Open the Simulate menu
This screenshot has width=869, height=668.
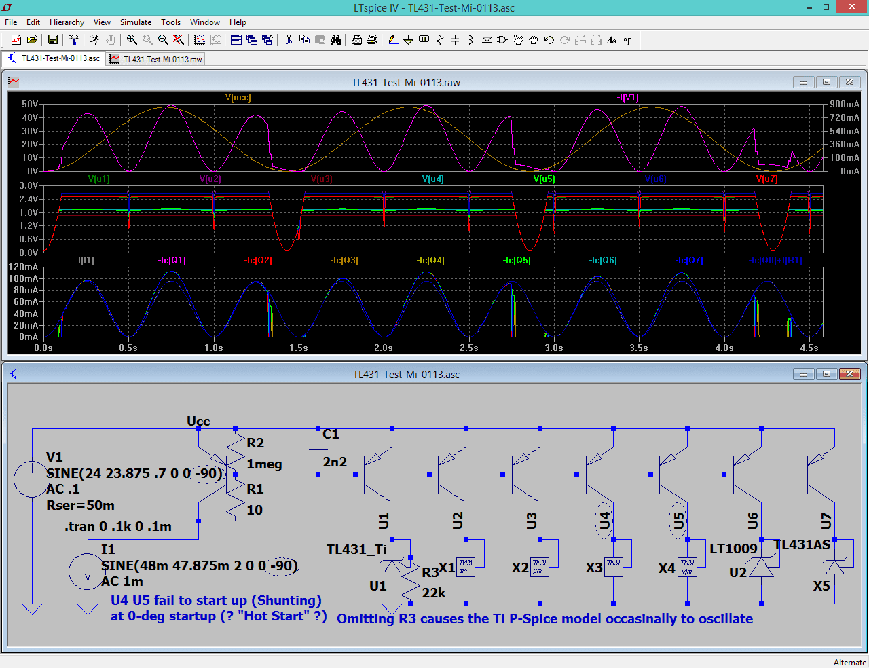(136, 22)
